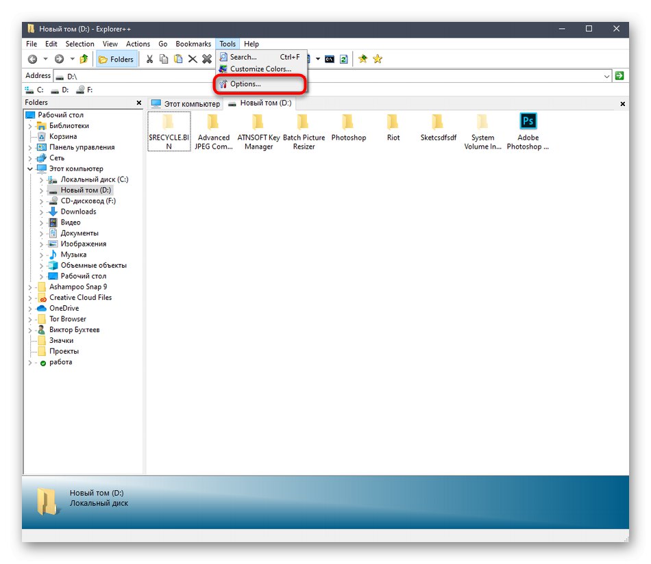Open the Back history dropdown arrow
Image resolution: width=651 pixels, height=564 pixels.
pyautogui.click(x=45, y=59)
